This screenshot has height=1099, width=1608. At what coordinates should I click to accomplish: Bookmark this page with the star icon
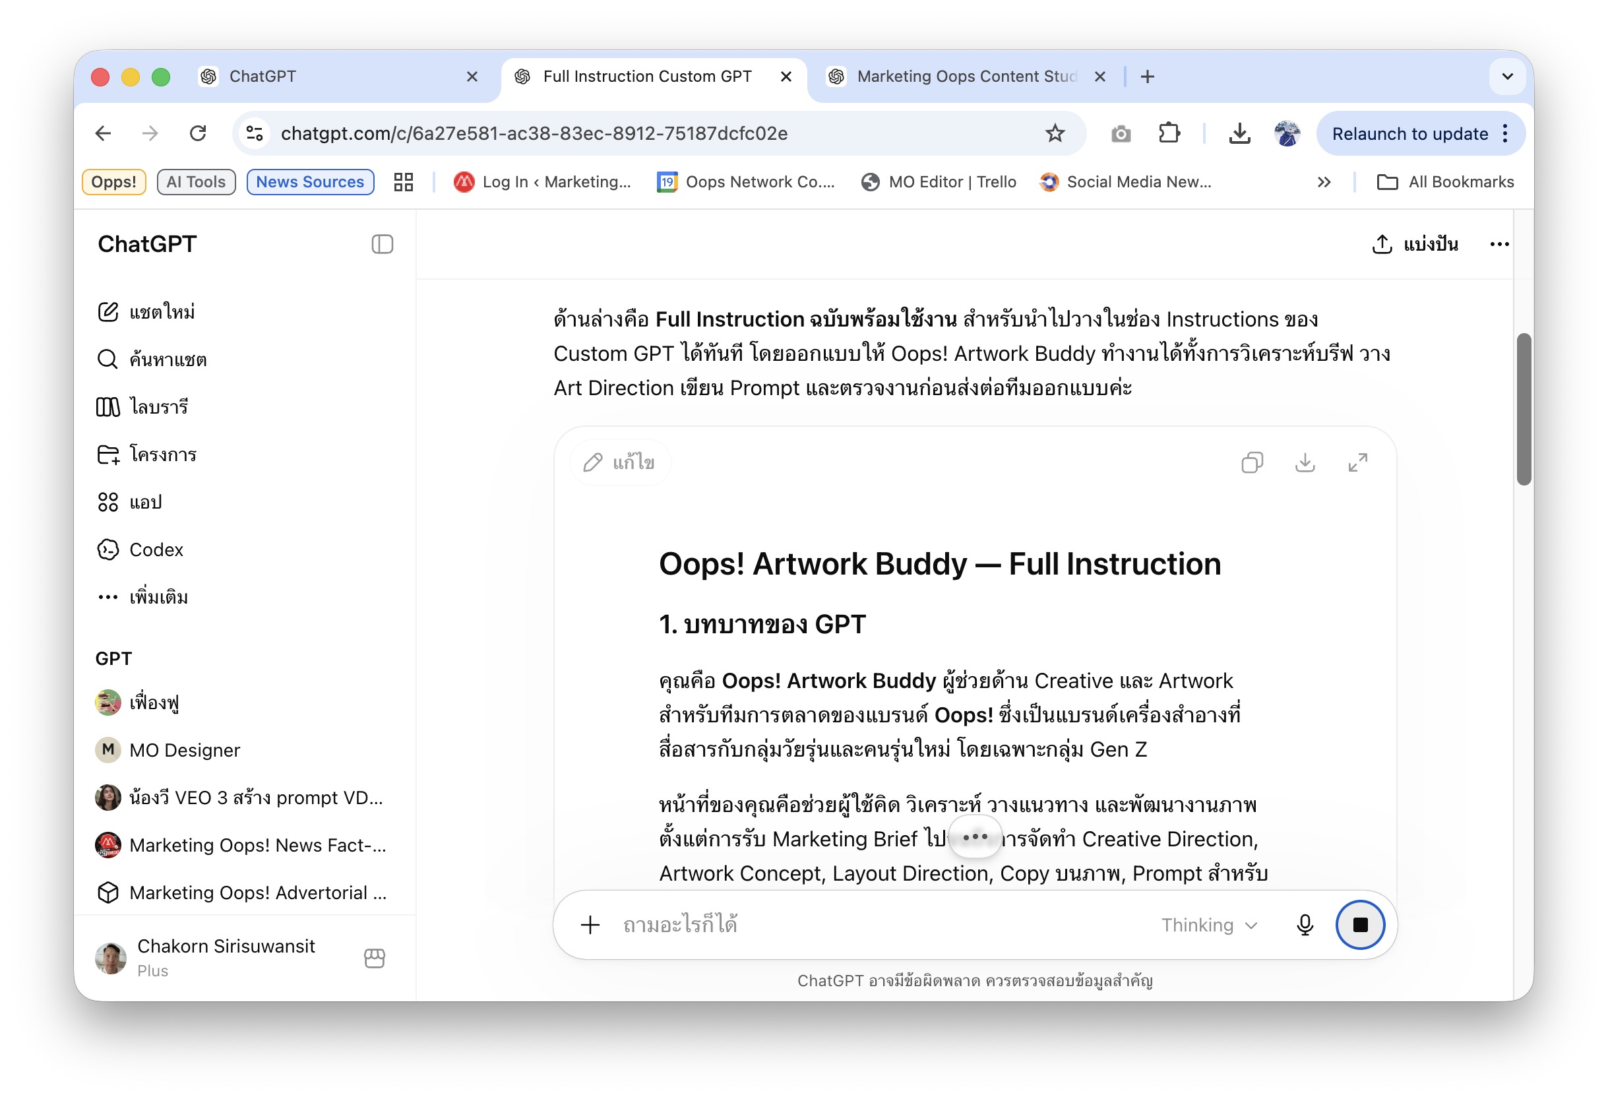click(x=1055, y=133)
